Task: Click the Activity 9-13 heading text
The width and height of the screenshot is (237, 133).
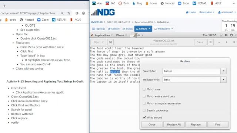Action: [45, 81]
